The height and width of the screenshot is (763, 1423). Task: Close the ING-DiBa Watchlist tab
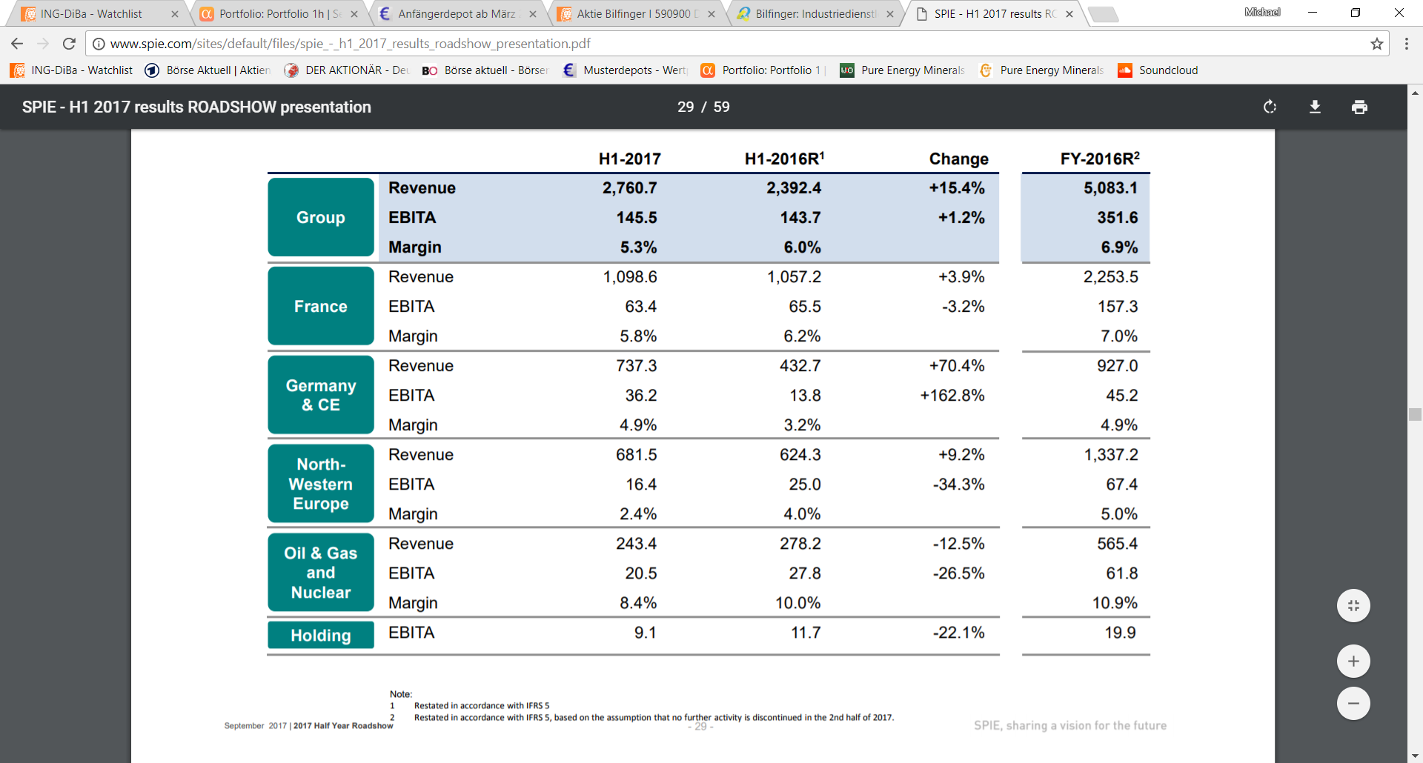(175, 14)
